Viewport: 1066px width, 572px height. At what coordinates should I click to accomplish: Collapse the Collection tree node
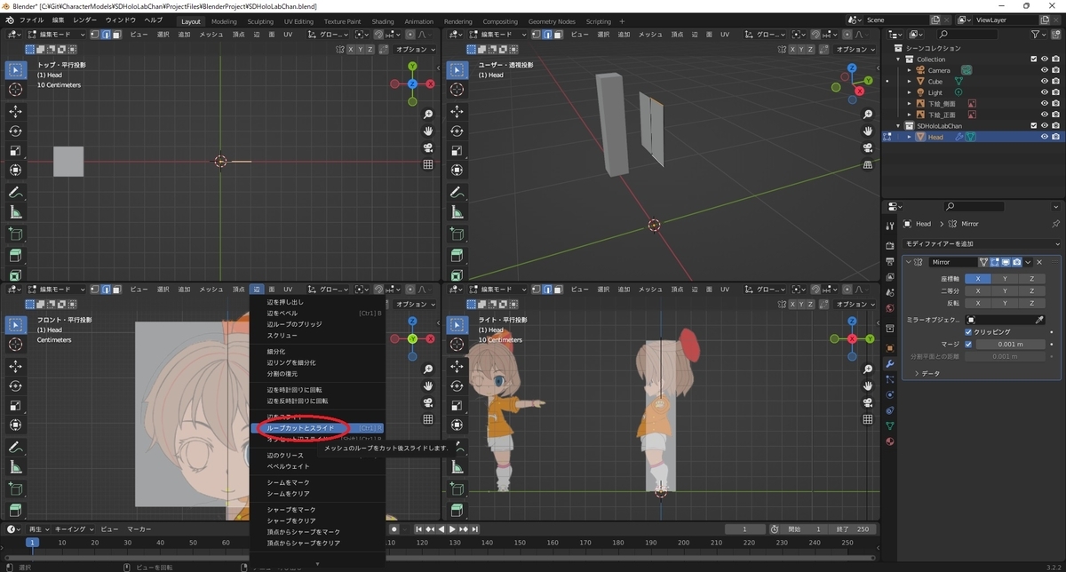coord(897,59)
